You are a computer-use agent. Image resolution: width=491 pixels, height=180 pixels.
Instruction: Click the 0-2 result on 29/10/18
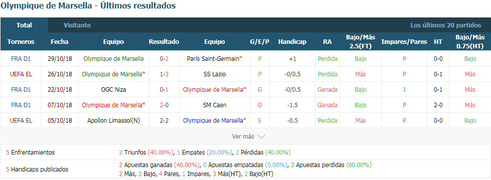click(x=164, y=58)
